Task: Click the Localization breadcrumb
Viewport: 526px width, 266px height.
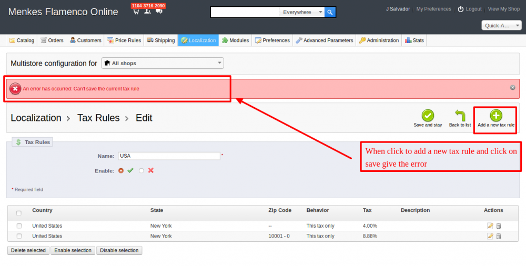Action: coord(36,118)
